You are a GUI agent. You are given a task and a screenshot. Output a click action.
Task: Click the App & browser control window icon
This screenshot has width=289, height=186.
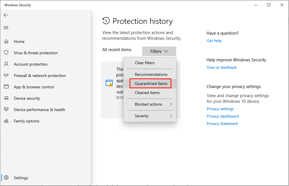point(6,87)
